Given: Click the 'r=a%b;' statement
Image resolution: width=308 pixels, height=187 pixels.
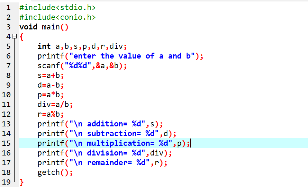Looking at the screenshot, I should tap(51, 114).
